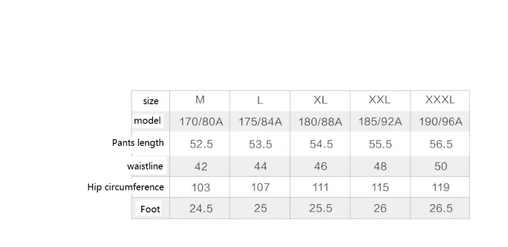The image size is (508, 247).
Task: Click the Foot value 26
Action: pyautogui.click(x=380, y=208)
